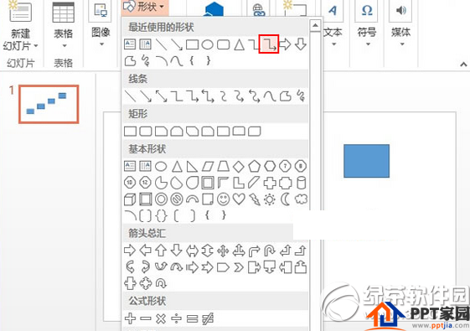Insert the lightning bolt shape

coord(255,199)
